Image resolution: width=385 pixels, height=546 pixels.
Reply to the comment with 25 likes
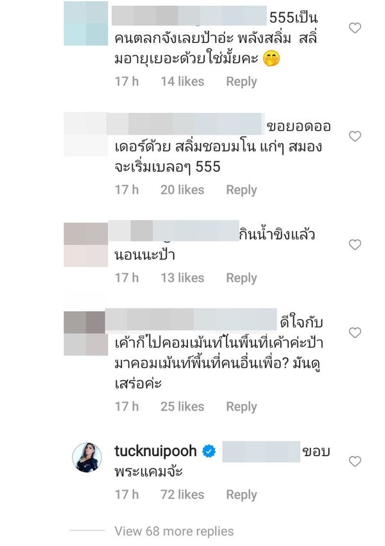tap(241, 406)
